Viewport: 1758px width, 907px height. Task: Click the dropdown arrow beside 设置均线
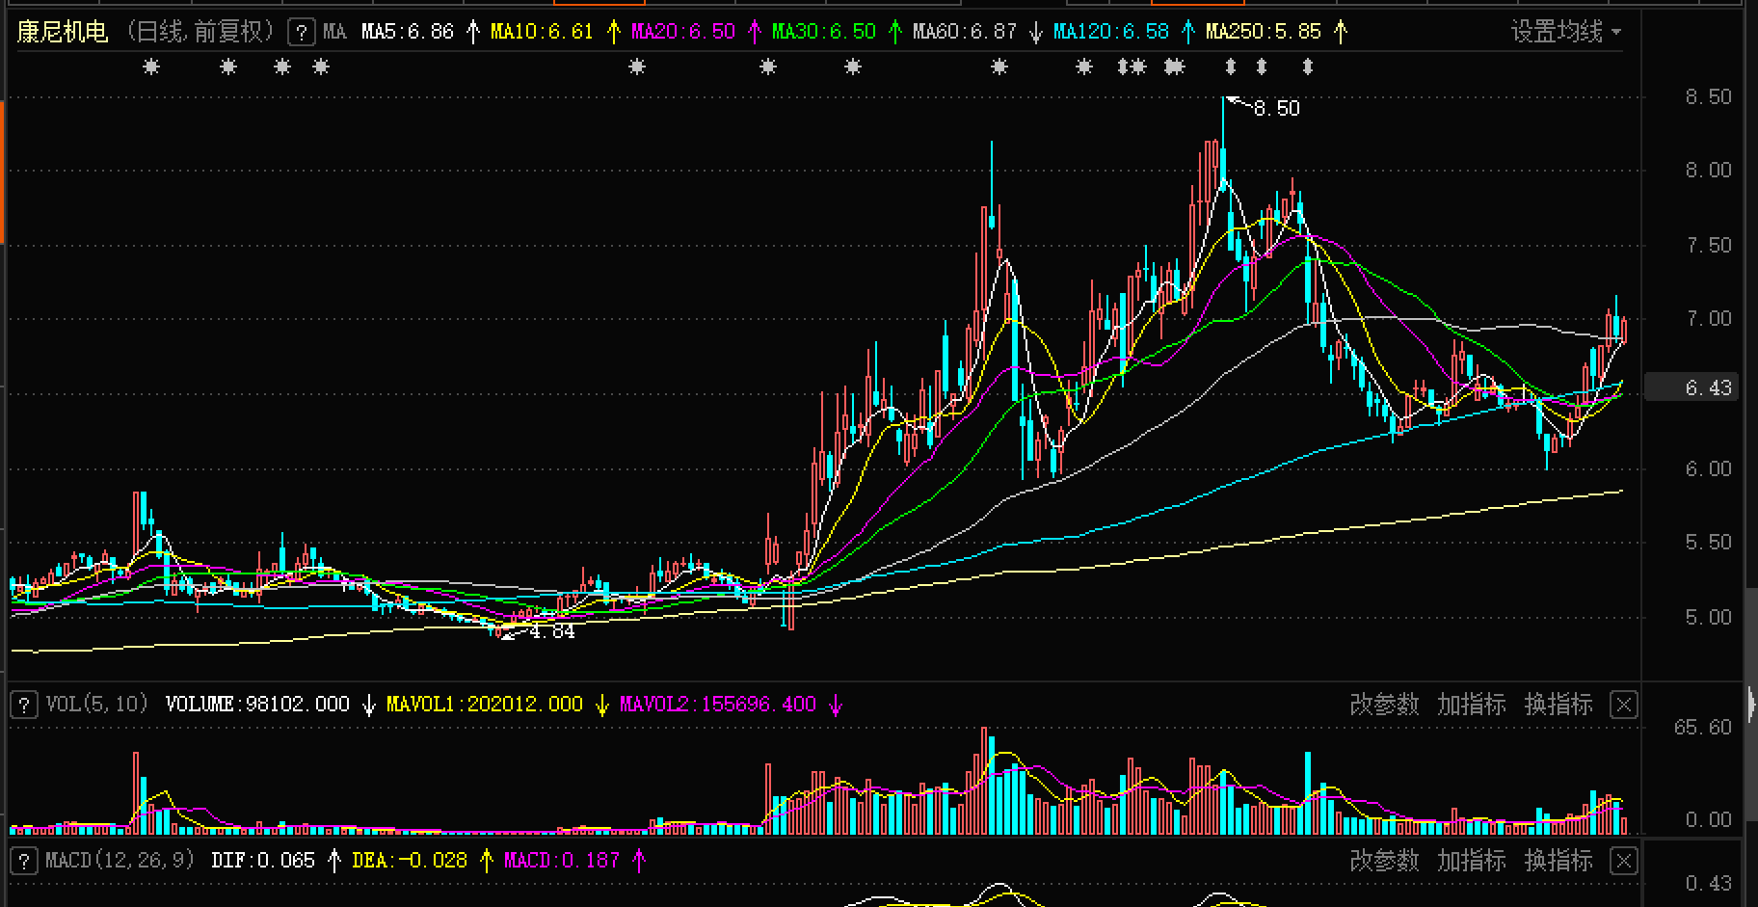point(1616,33)
